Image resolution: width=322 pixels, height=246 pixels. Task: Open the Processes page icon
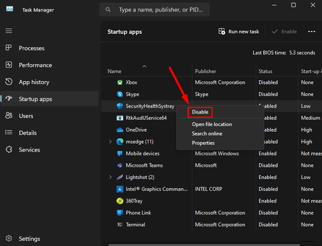coord(8,48)
